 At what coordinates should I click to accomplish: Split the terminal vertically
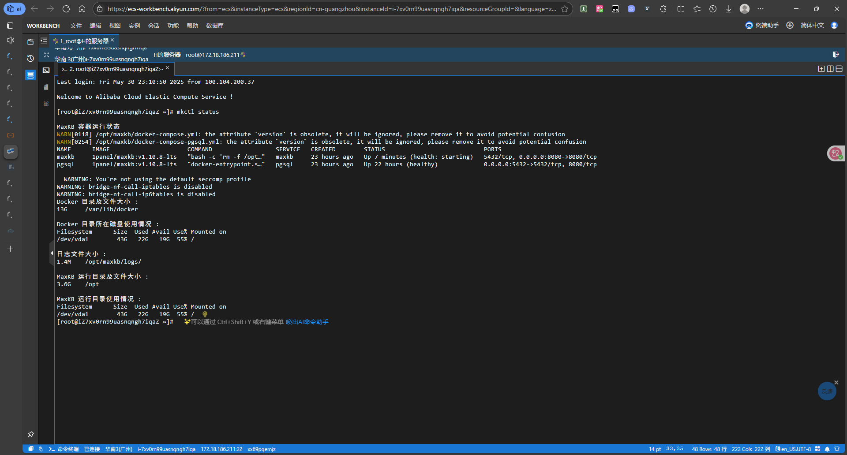click(830, 69)
